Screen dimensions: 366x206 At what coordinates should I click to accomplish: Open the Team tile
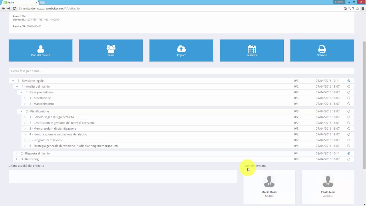(111, 51)
